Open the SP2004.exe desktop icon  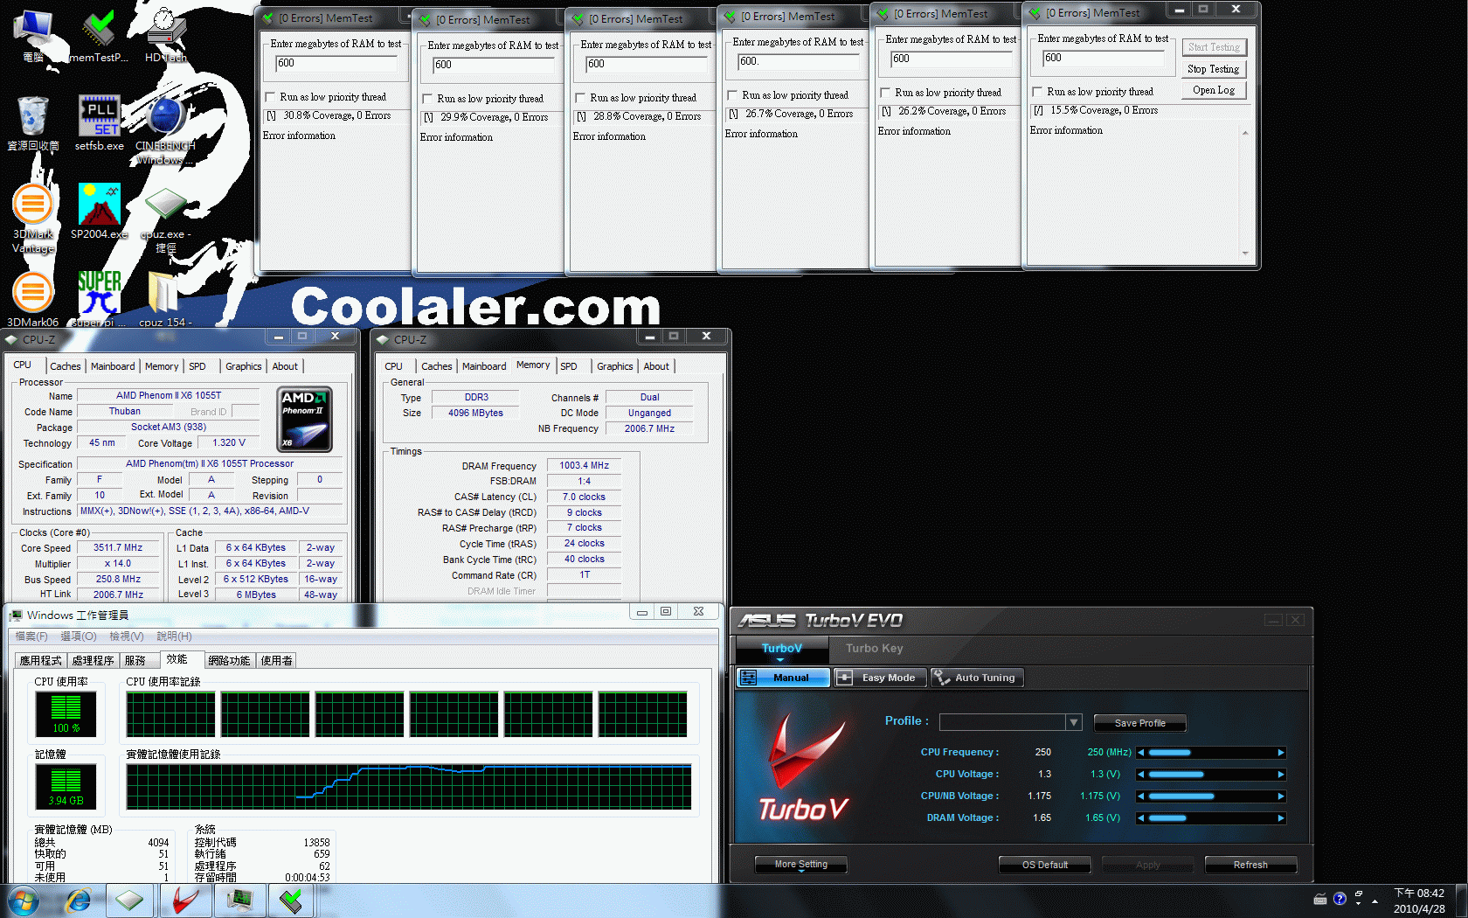pos(99,212)
